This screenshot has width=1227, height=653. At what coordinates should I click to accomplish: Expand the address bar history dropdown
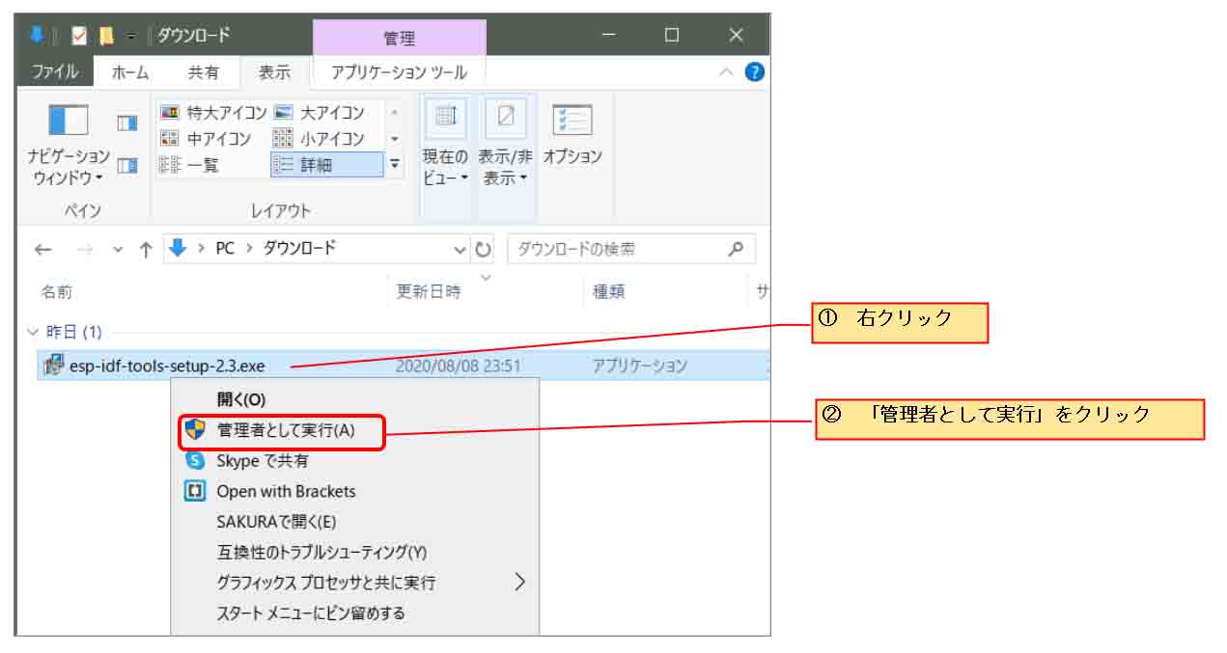pyautogui.click(x=460, y=250)
